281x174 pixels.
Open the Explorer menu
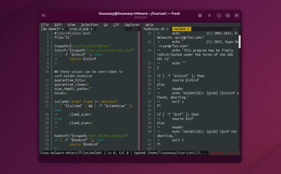pos(132,24)
